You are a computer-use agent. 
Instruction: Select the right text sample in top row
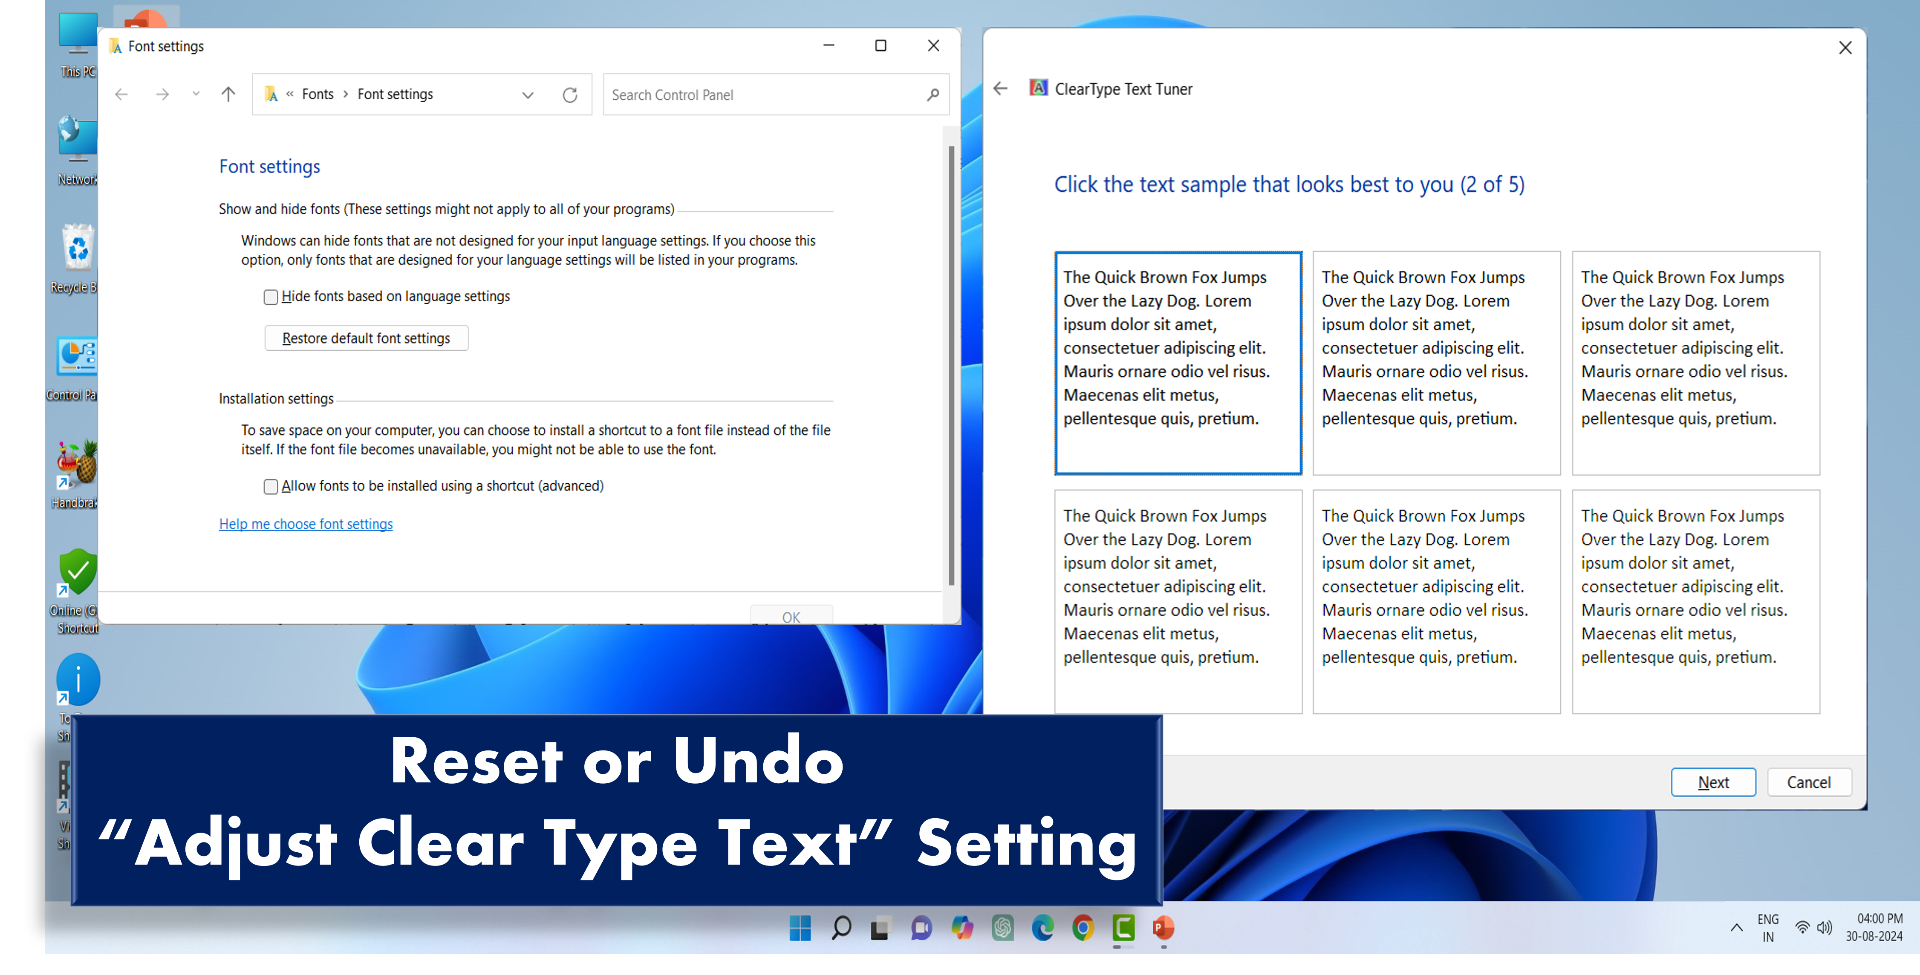[x=1696, y=363]
